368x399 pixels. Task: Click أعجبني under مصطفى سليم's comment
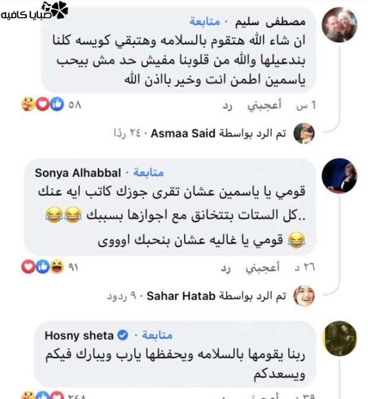(264, 105)
